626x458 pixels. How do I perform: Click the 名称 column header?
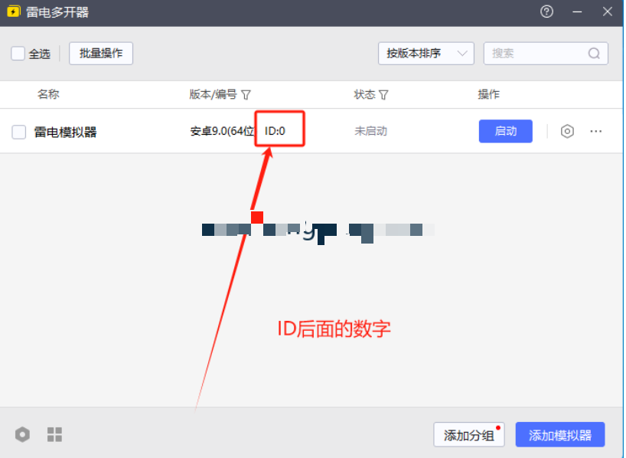[x=48, y=94]
